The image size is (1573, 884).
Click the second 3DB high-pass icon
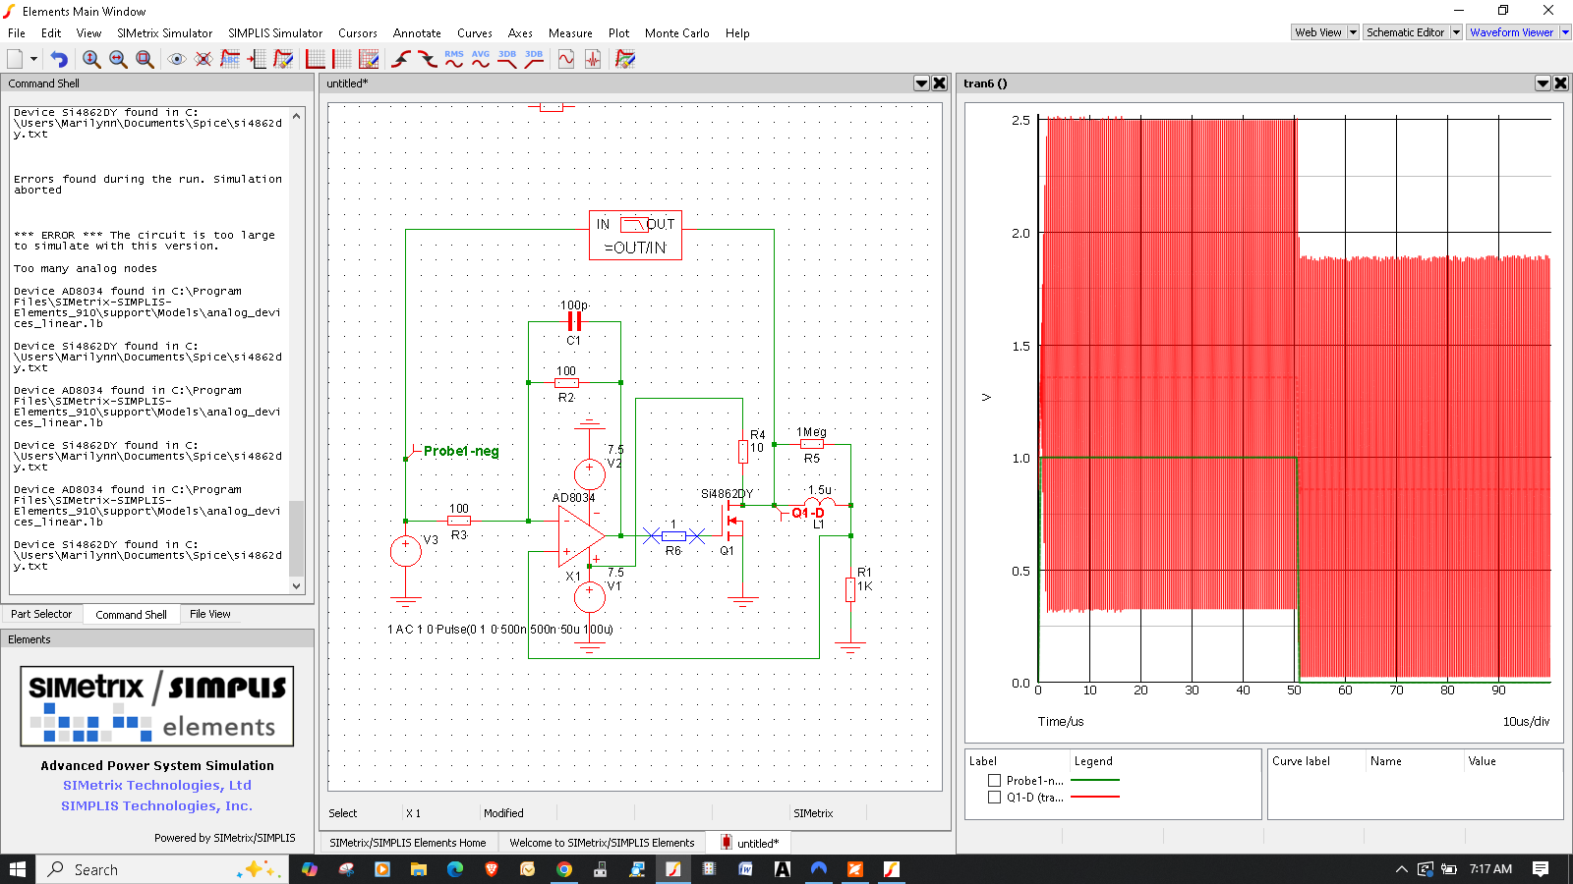point(534,59)
